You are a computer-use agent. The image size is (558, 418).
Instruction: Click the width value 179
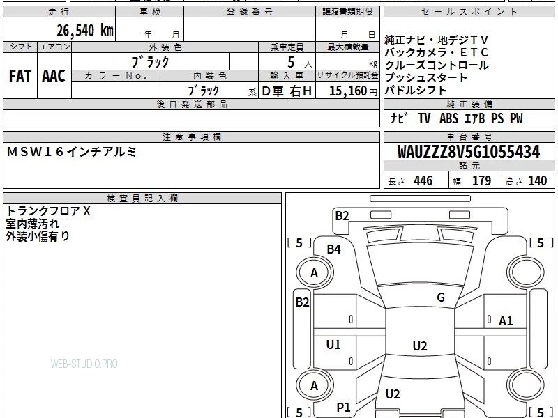(x=481, y=181)
